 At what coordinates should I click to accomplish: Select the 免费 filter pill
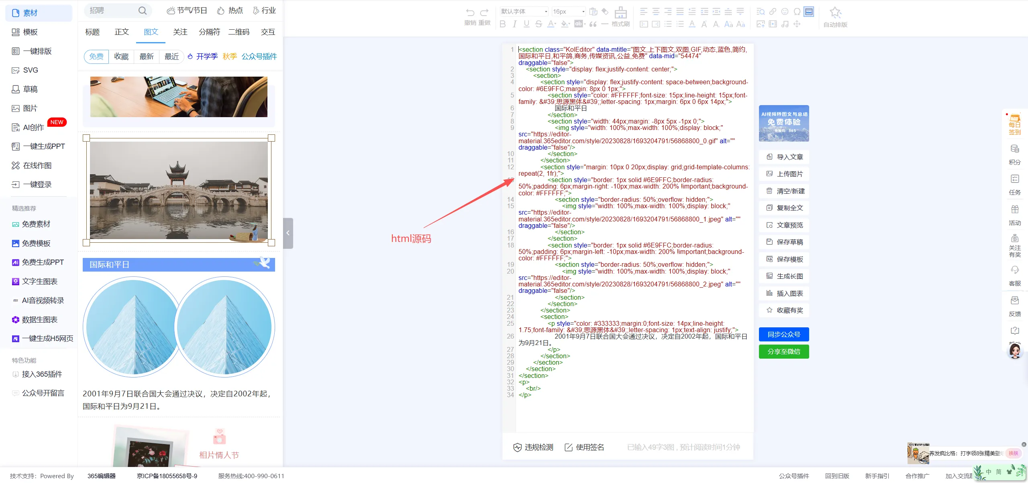pos(96,57)
